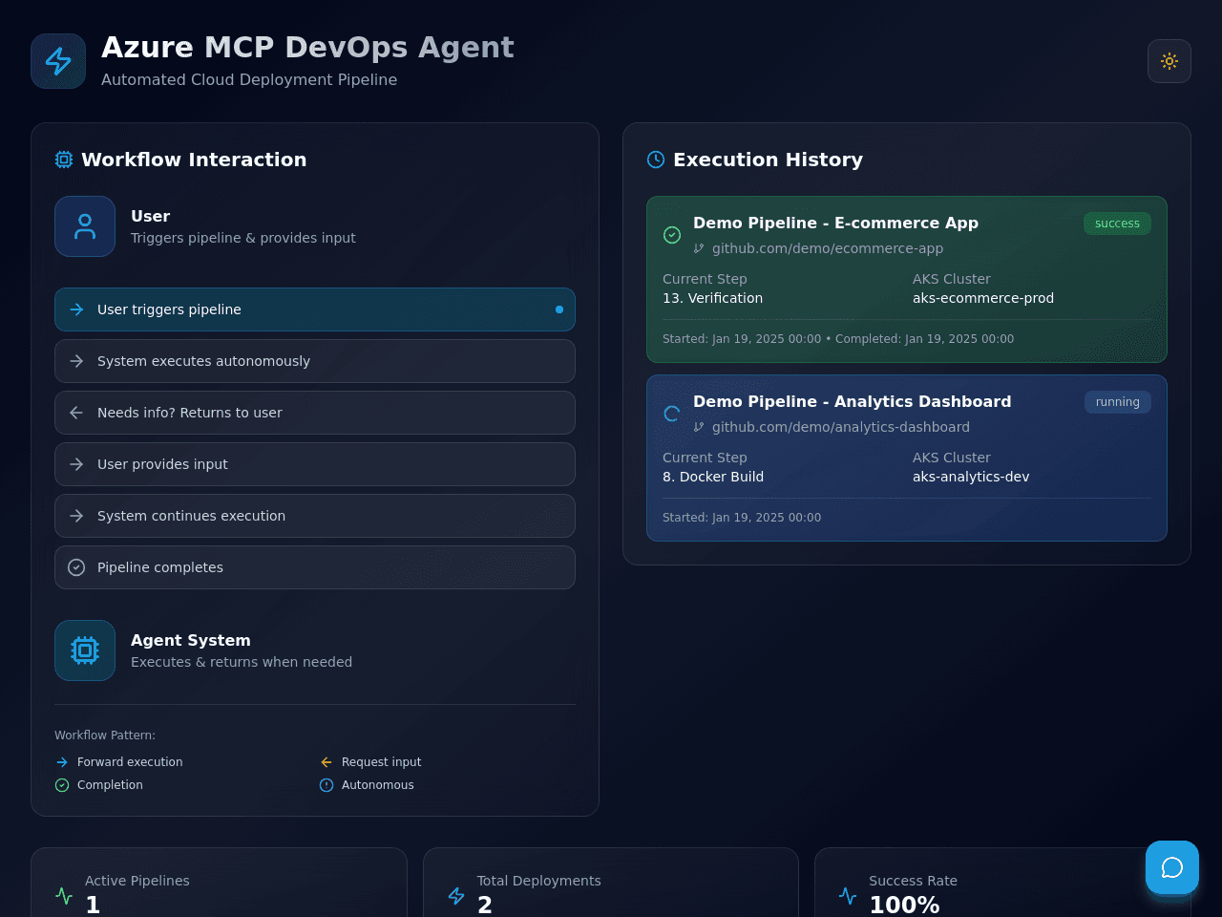Click the Autonomous legend alert icon

tap(327, 785)
